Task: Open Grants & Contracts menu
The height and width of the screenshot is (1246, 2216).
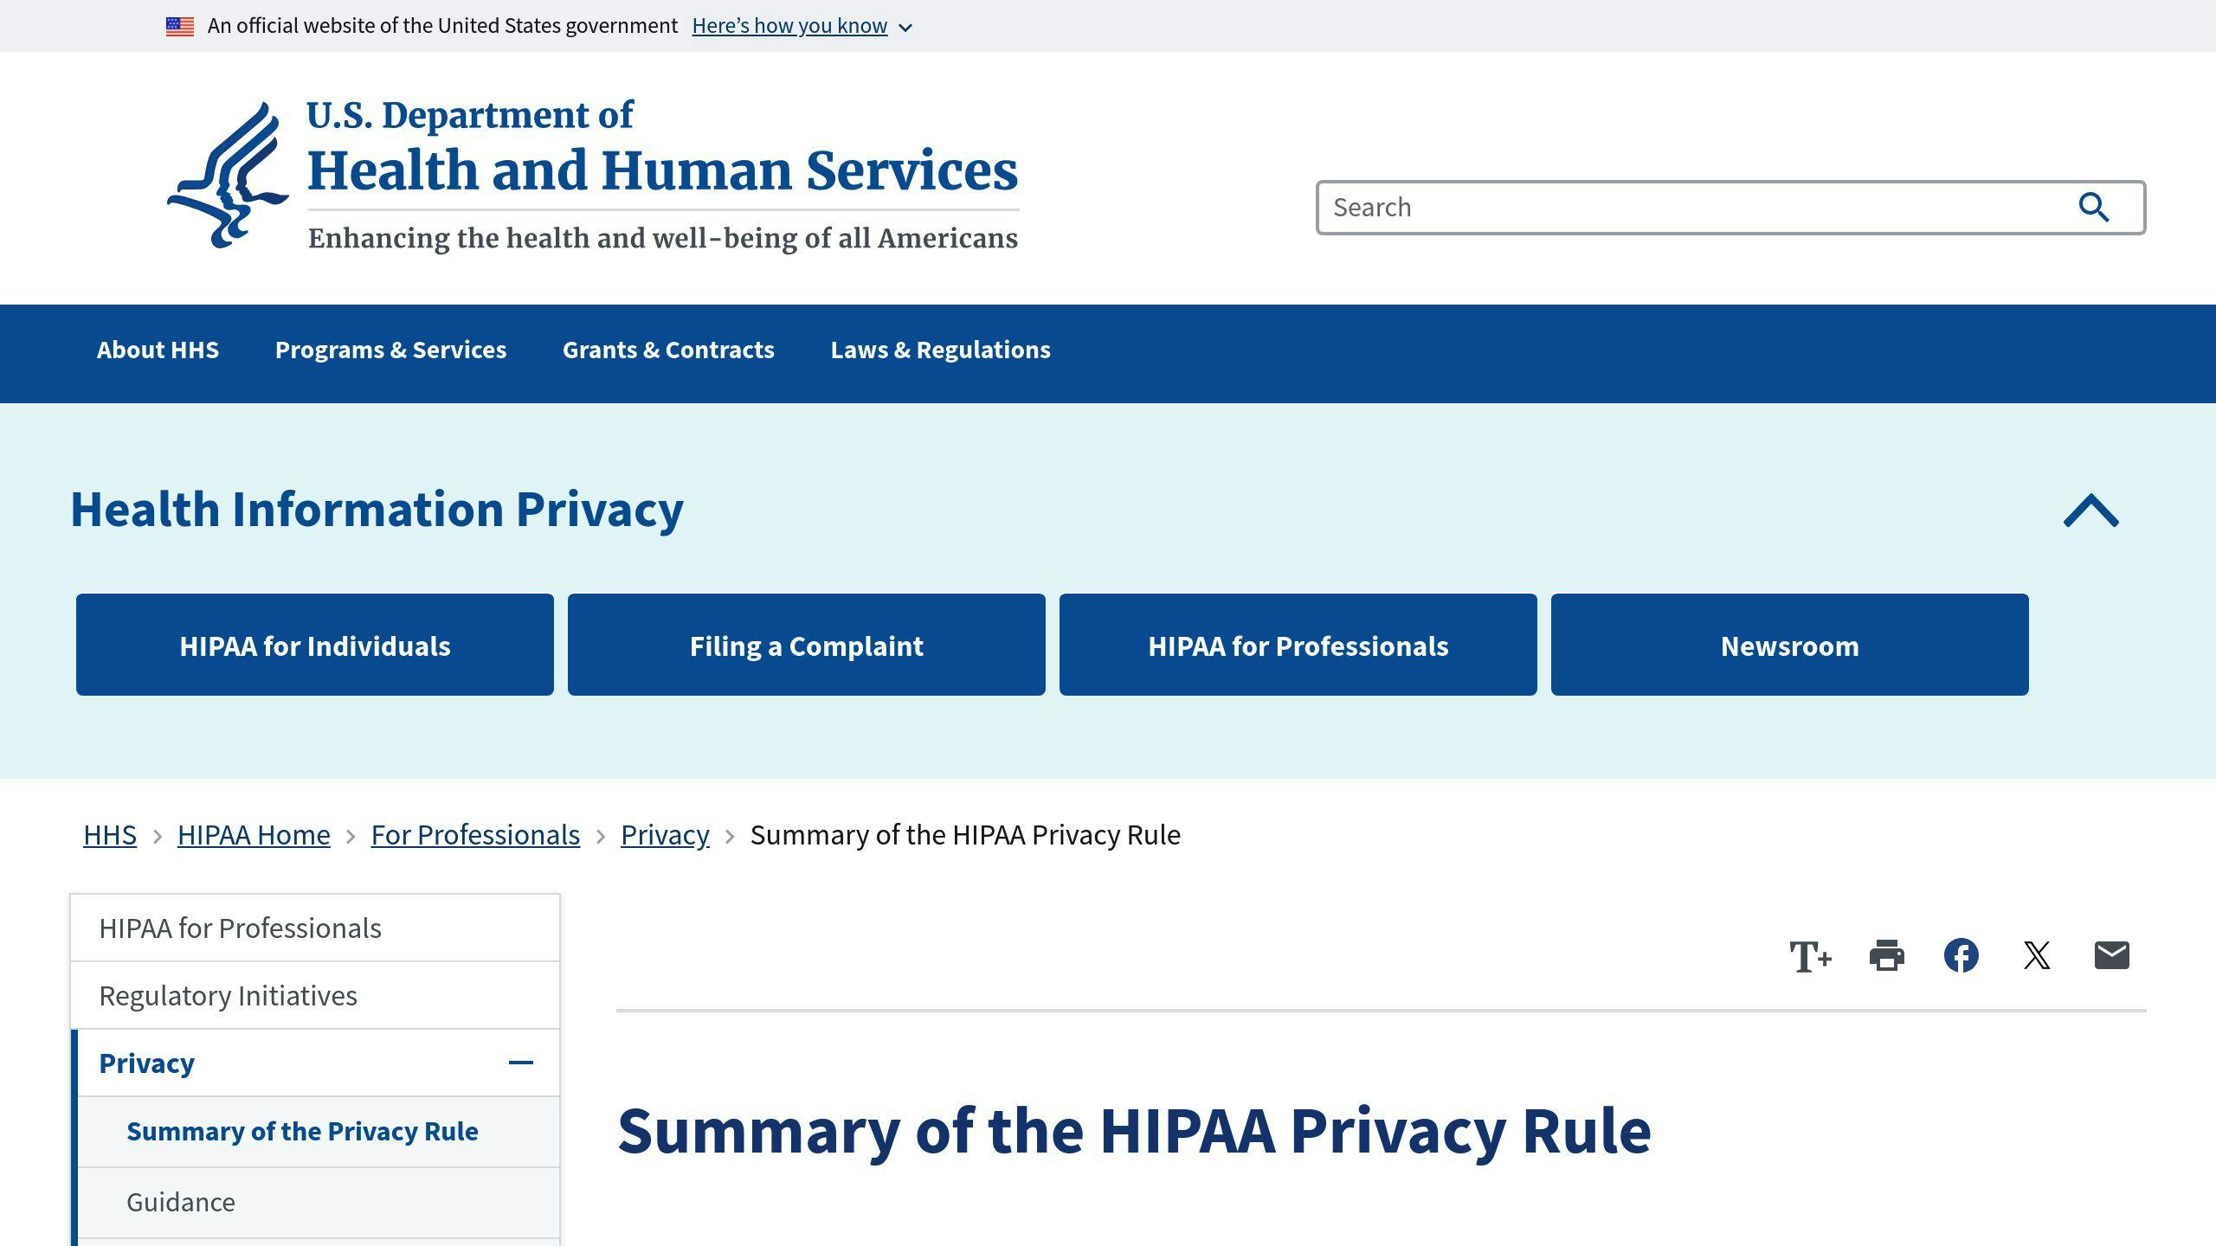Action: coord(668,350)
